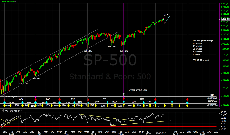This screenshot has height=135, width=230.
Task: Select the 5W 11% correction label
Action: tap(23, 83)
